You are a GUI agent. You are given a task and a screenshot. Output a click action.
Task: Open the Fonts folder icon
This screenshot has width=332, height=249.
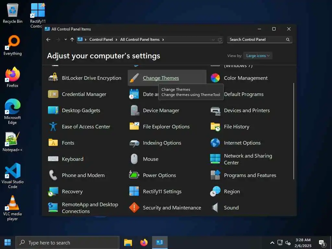(x=53, y=143)
